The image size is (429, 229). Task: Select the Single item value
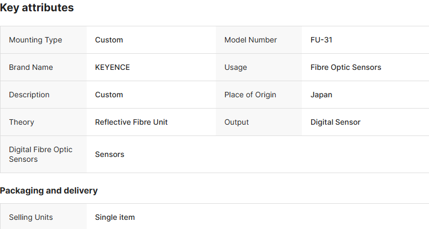click(115, 217)
